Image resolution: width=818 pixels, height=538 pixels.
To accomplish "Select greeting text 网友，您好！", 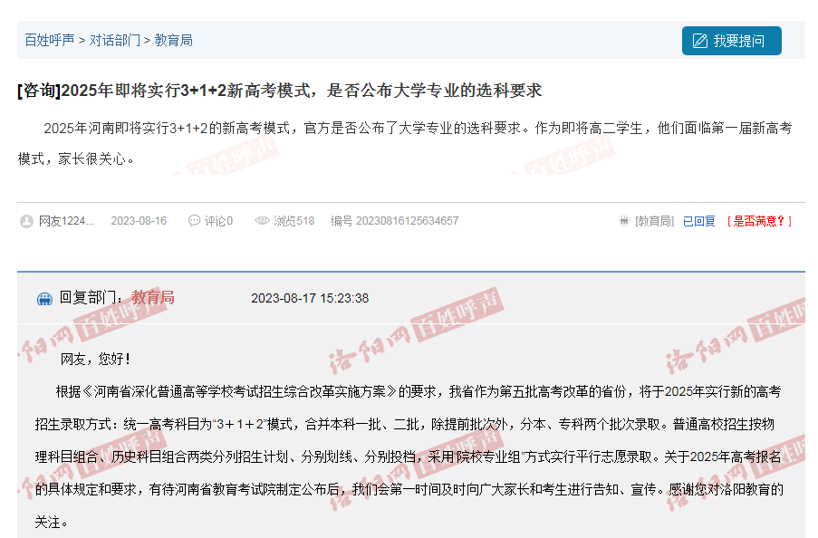I will 95,359.
